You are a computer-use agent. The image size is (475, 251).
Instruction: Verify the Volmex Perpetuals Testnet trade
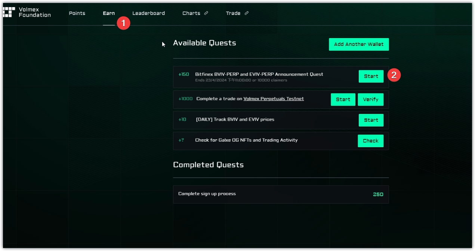pyautogui.click(x=370, y=99)
